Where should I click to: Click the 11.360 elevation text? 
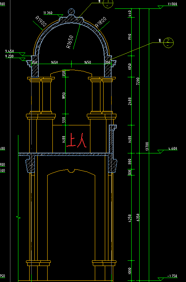(48, 13)
